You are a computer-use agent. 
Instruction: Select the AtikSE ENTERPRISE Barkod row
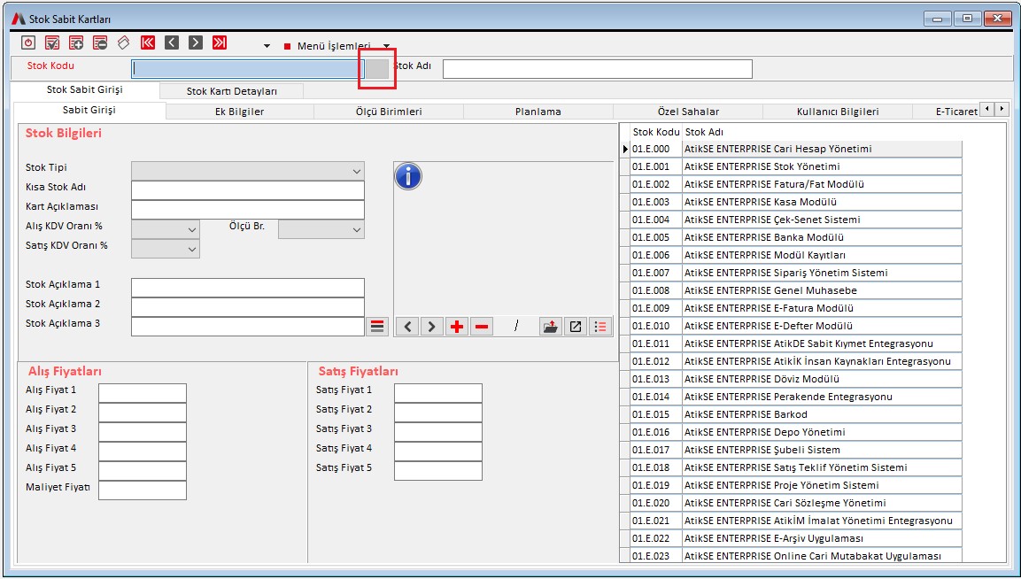point(796,414)
